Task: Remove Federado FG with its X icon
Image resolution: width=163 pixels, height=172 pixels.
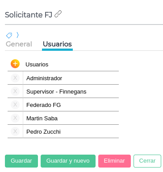Action: tap(15, 105)
